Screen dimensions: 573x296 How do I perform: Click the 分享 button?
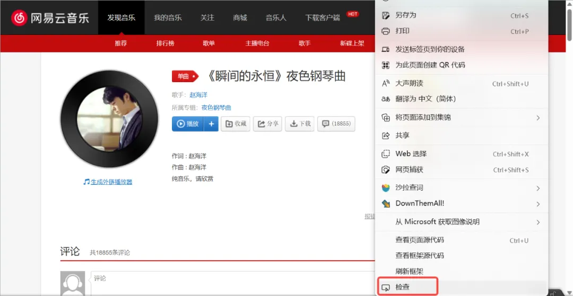point(267,124)
